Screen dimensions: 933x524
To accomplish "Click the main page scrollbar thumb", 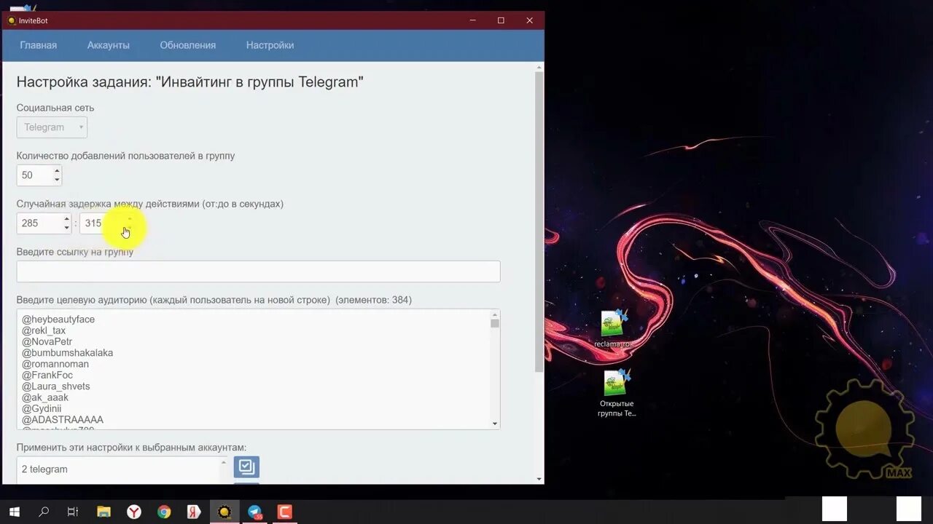I will [539, 222].
